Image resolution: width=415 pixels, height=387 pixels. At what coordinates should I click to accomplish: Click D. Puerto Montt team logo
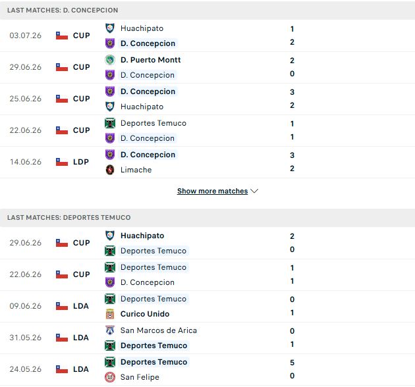(110, 60)
